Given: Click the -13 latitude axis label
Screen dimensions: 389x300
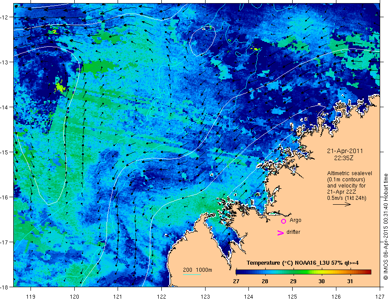Looking at the screenshot, I should (5, 62).
